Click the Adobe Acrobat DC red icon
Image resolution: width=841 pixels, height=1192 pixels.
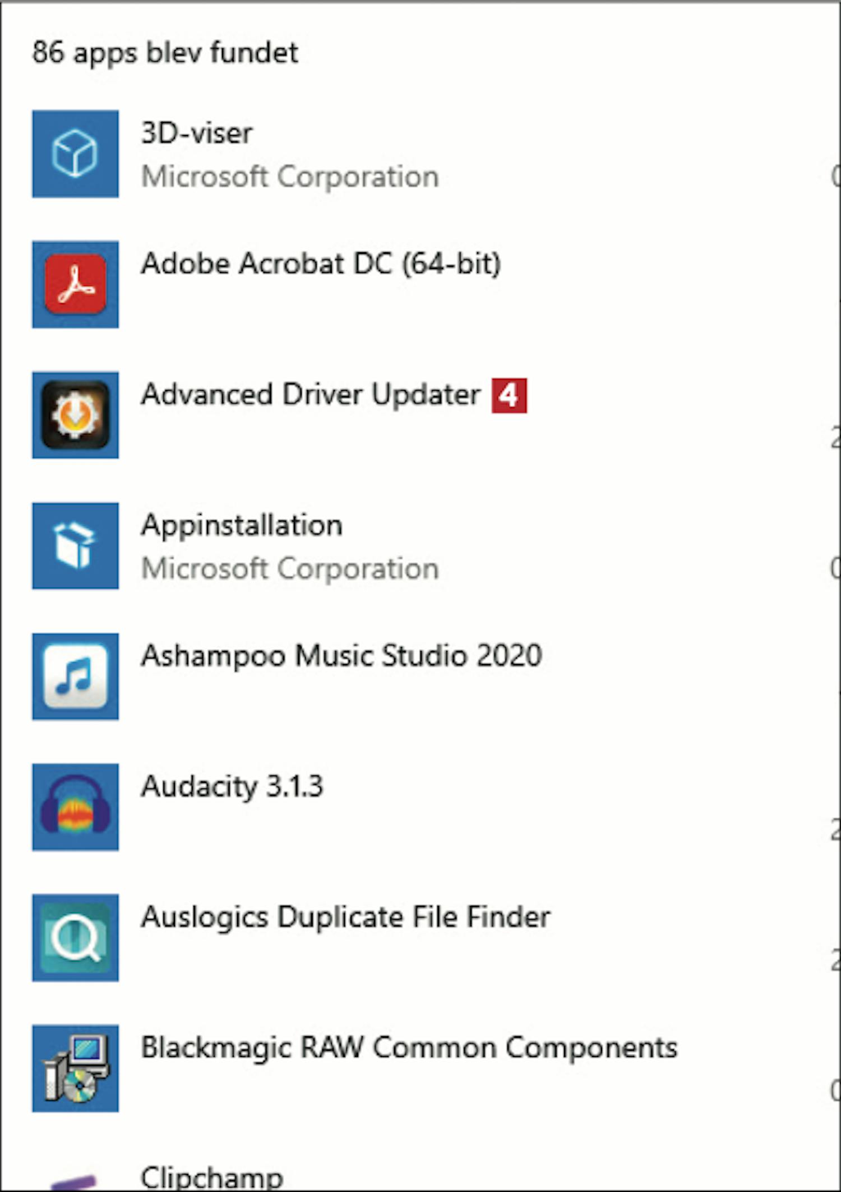[x=75, y=284]
